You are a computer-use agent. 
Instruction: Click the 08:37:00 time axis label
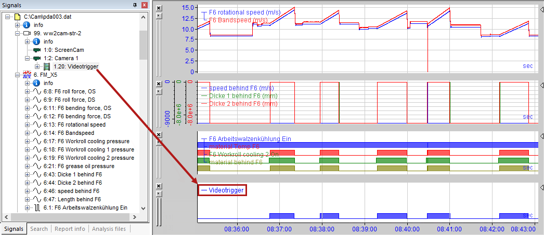click(280, 229)
